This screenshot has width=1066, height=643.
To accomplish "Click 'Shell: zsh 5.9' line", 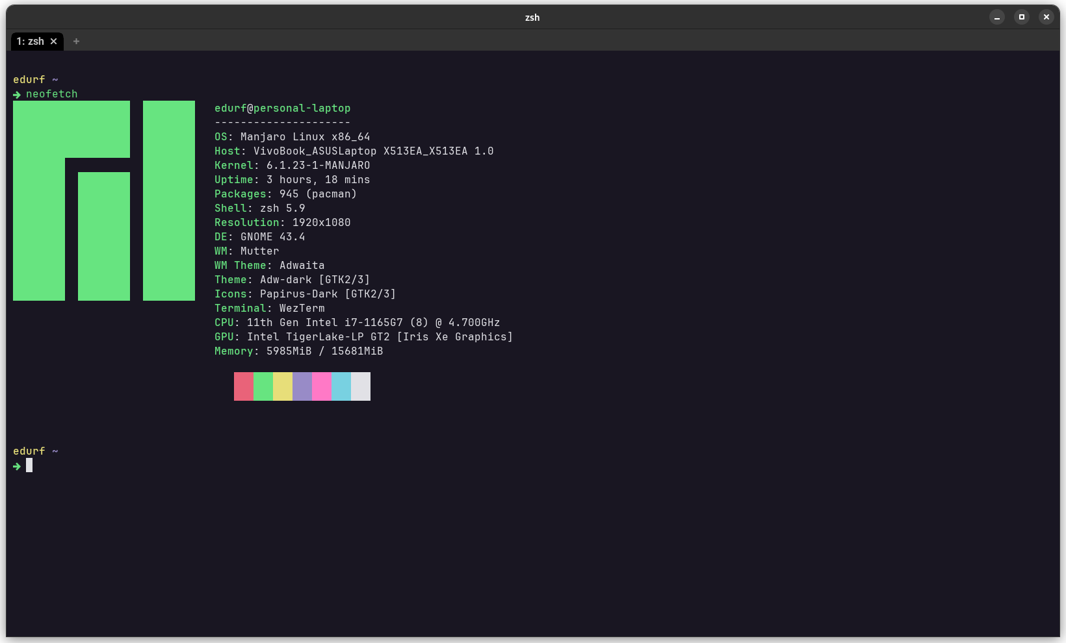I will pyautogui.click(x=260, y=208).
